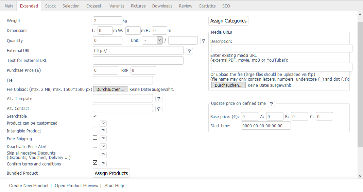Check Deactivate Price Alert
The height and width of the screenshot is (192, 363).
pyautogui.click(x=95, y=145)
